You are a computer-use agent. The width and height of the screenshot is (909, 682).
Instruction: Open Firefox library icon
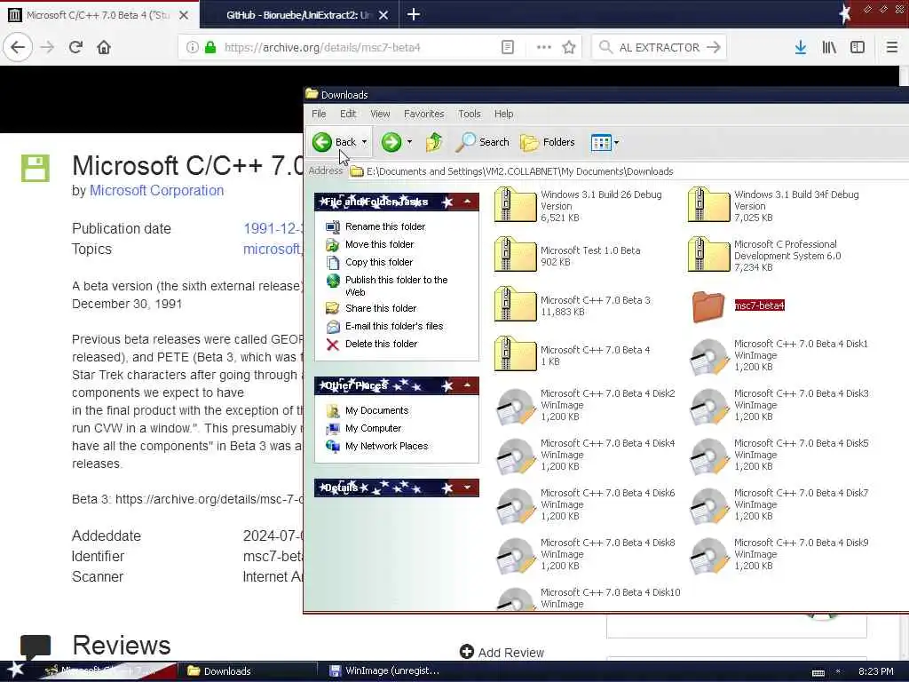point(829,48)
